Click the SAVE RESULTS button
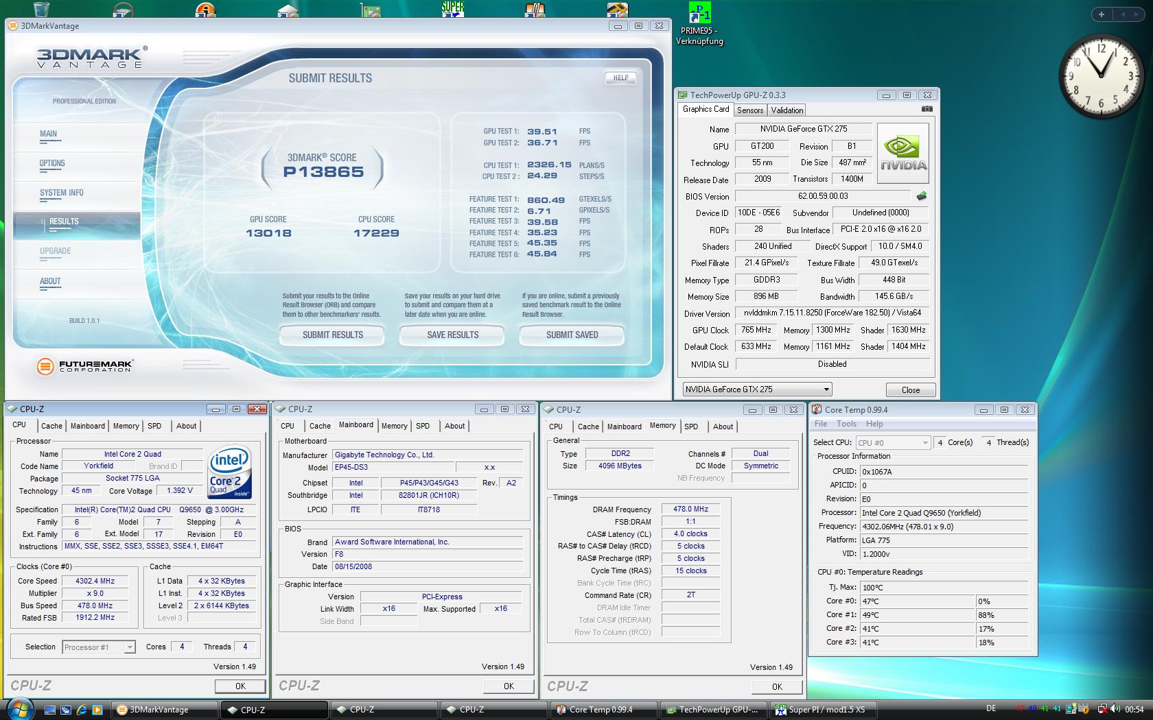The height and width of the screenshot is (720, 1153). pos(452,335)
